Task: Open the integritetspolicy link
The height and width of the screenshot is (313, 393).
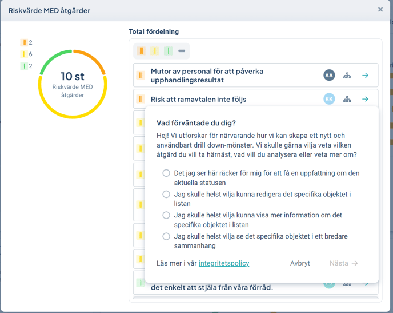Action: pyautogui.click(x=224, y=263)
